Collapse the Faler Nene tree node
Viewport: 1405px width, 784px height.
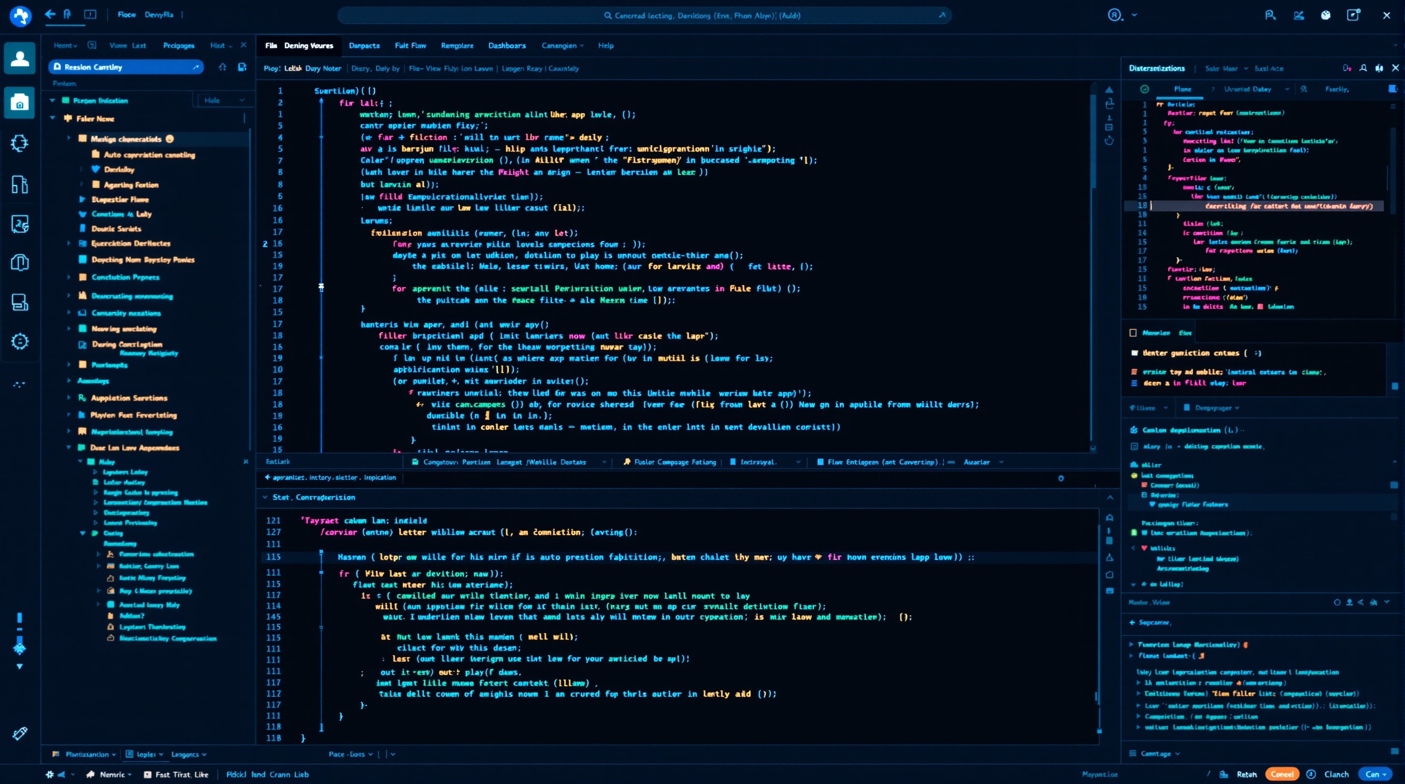[53, 118]
